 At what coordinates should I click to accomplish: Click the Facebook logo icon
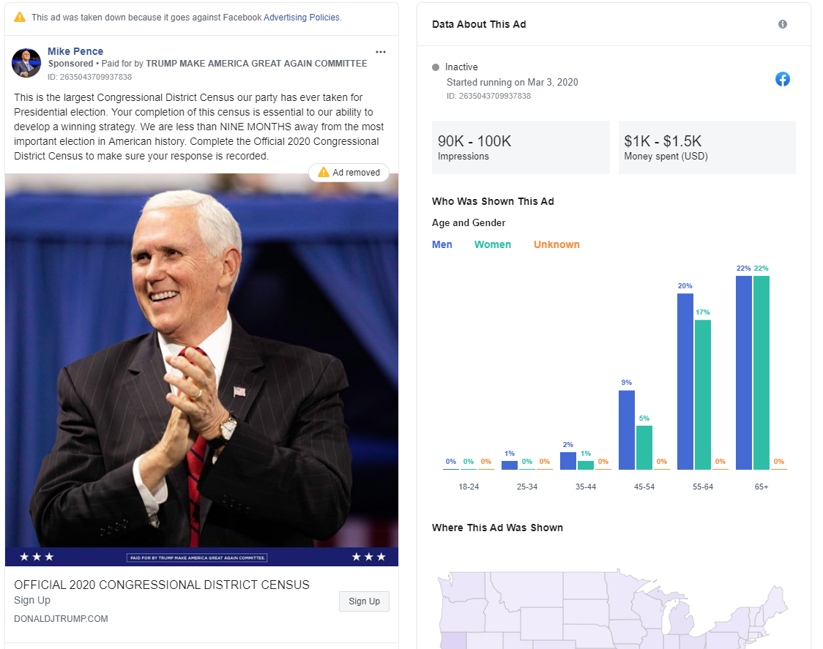(x=783, y=80)
